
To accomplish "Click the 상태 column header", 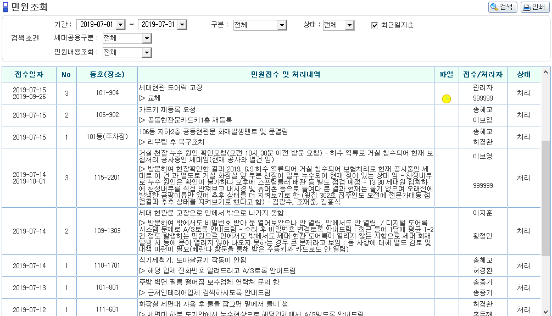I will tap(523, 75).
